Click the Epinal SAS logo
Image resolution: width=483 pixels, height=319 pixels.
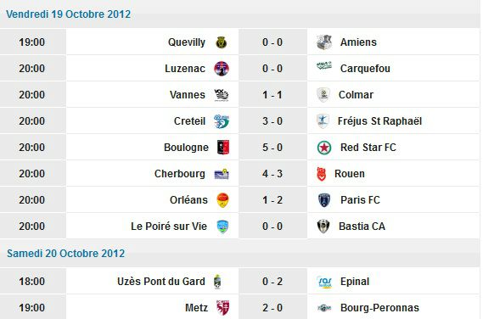(324, 282)
